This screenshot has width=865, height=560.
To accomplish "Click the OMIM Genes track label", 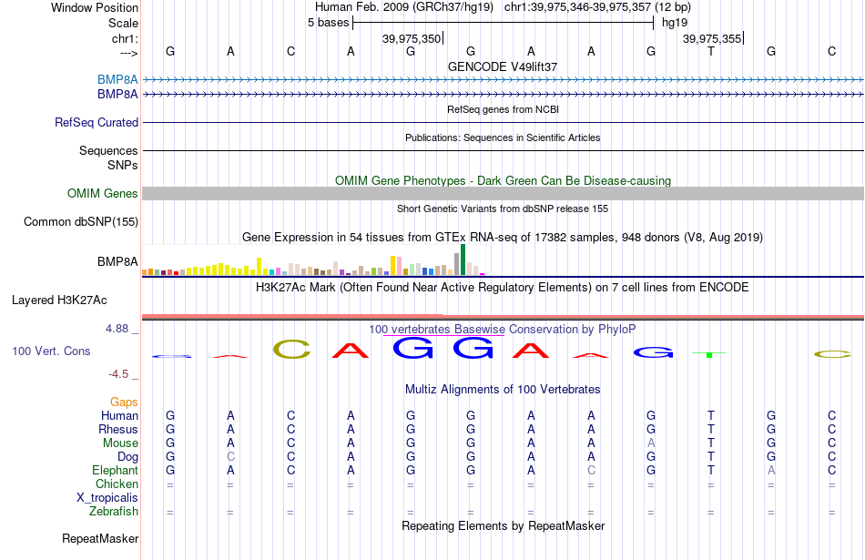I will pos(103,194).
